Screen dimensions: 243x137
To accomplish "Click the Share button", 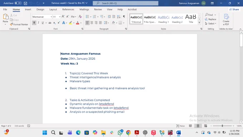I will 234,9.
